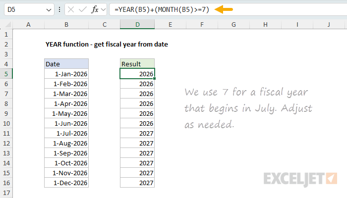Select row 5 header
This screenshot has width=347, height=198.
click(x=6, y=74)
